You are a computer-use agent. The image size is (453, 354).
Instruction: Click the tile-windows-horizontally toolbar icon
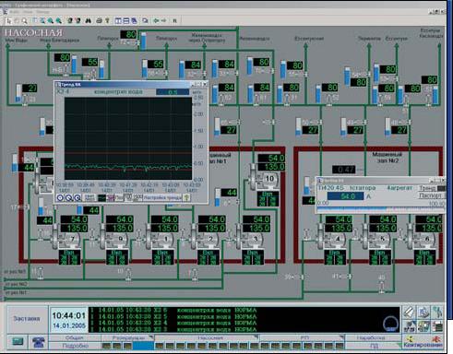click(x=126, y=20)
